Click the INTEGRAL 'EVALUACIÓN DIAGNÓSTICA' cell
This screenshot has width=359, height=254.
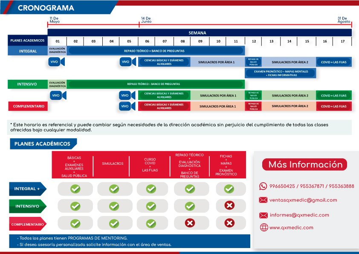point(57,51)
